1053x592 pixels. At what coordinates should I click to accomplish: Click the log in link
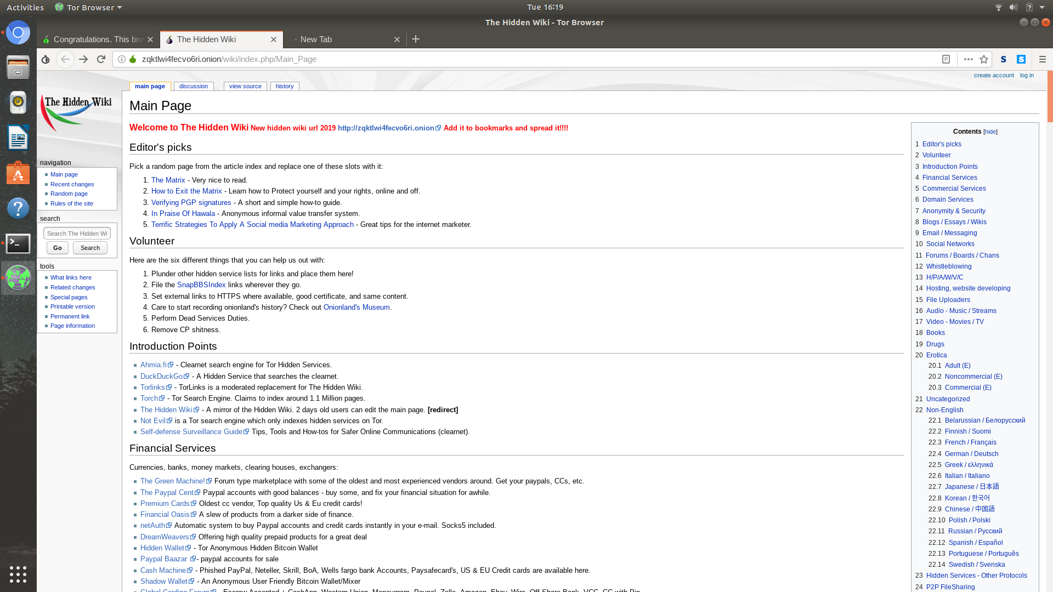coord(1027,75)
